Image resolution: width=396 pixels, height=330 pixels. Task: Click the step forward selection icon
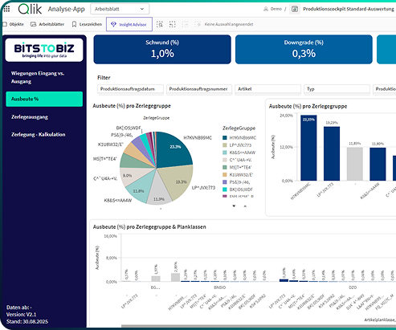pyautogui.click(x=185, y=24)
